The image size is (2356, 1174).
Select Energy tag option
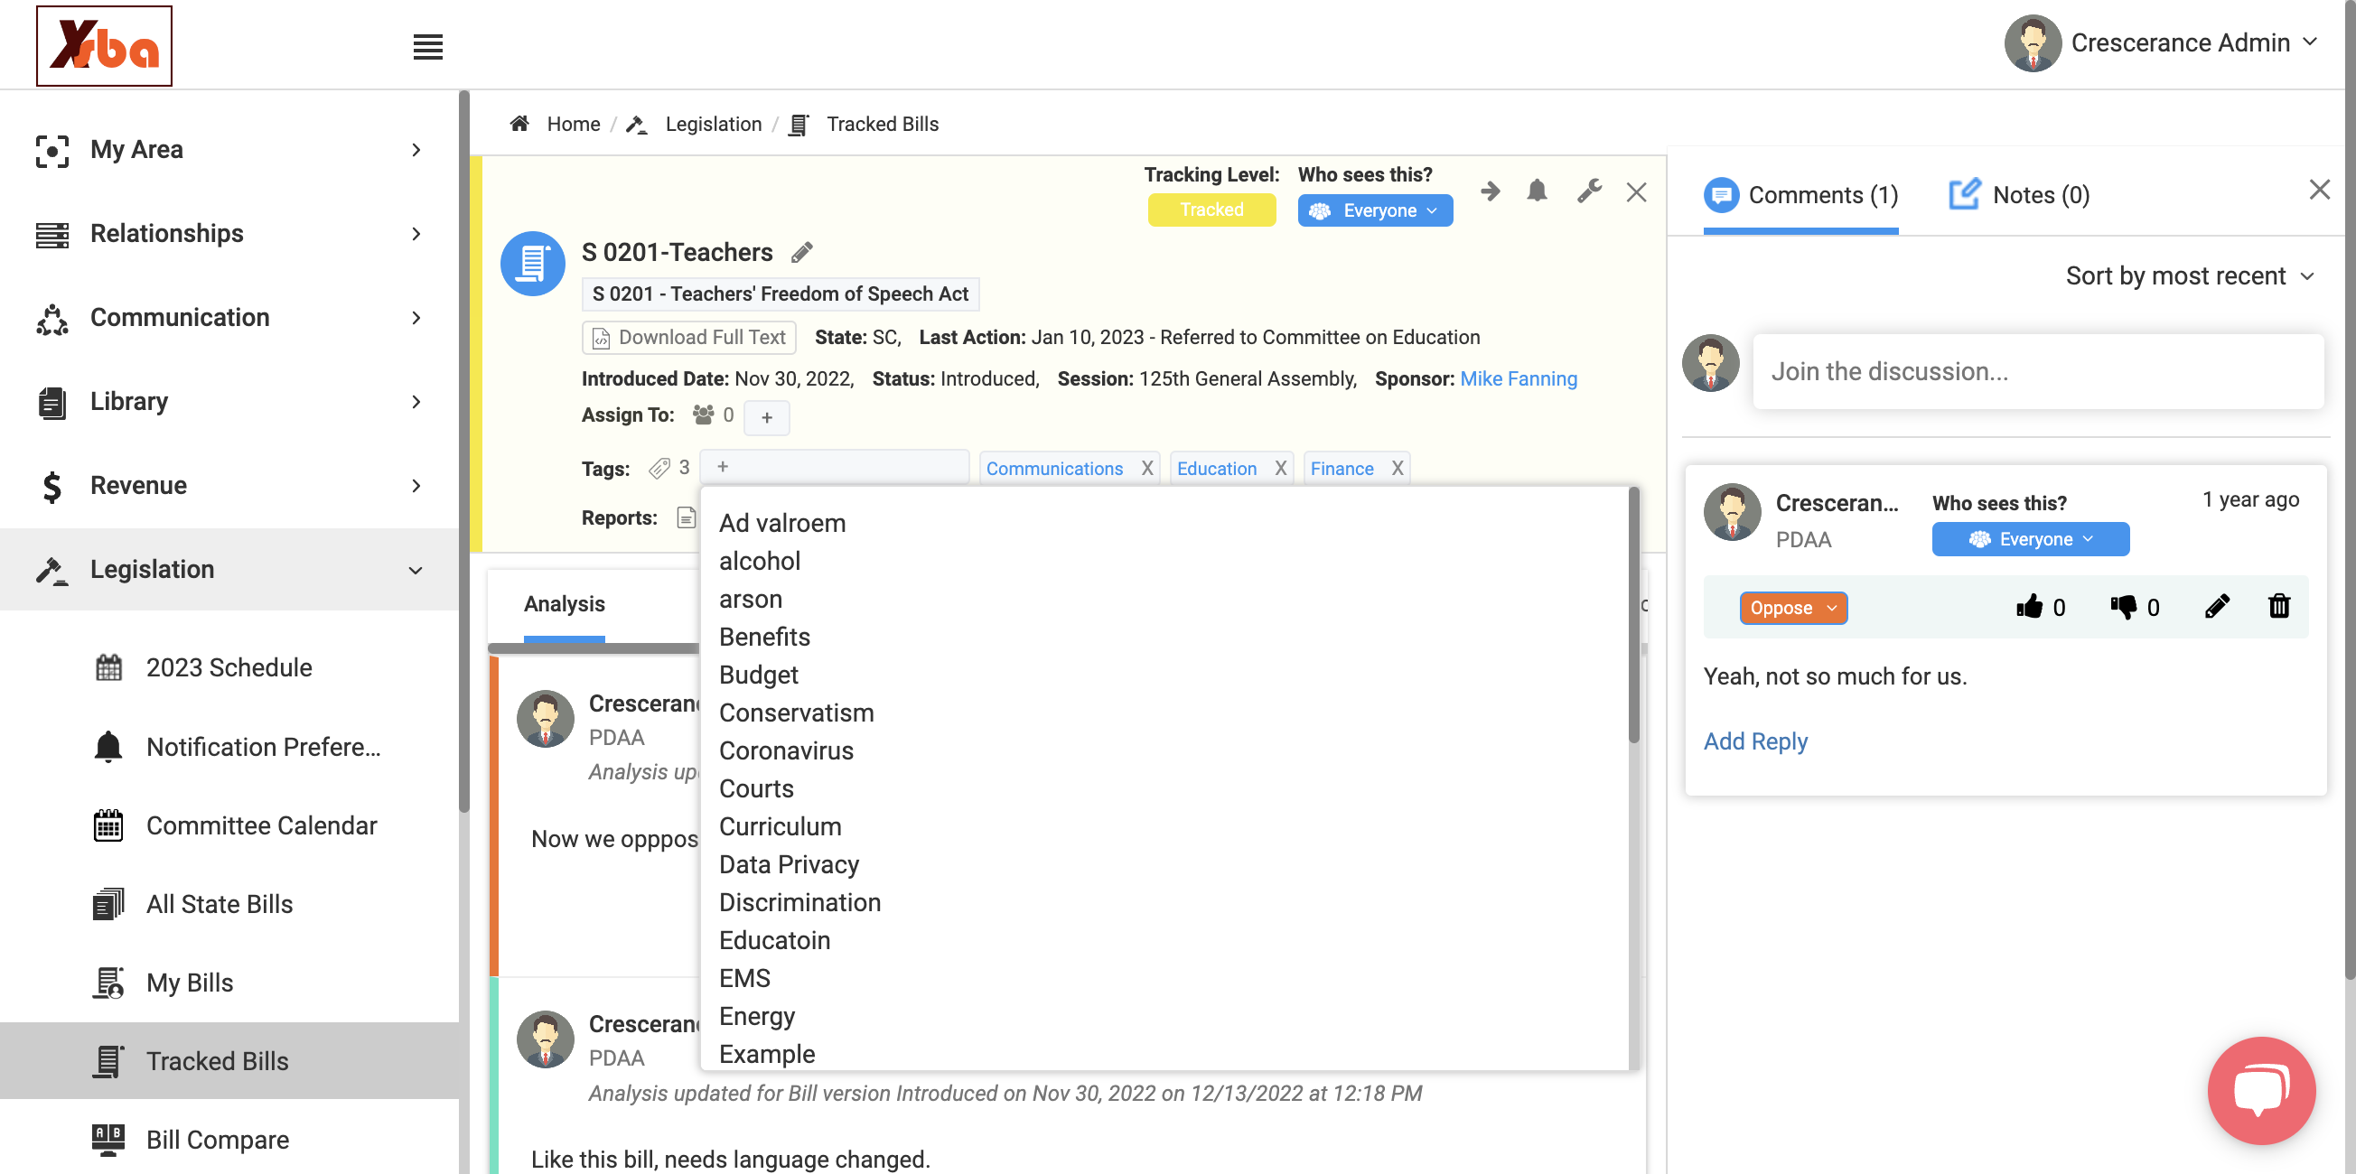(757, 1017)
